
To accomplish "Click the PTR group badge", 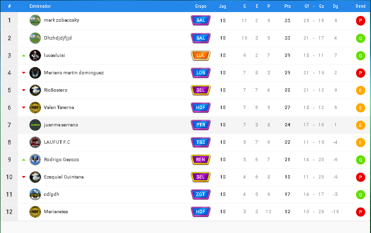I will (201, 125).
